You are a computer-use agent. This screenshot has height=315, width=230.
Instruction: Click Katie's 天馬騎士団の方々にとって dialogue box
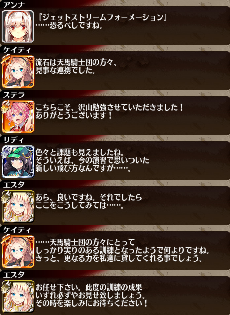coord(132,250)
